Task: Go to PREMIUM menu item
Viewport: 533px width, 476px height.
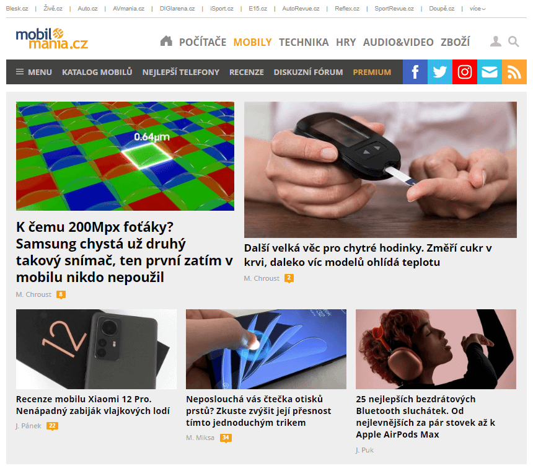Action: point(372,72)
